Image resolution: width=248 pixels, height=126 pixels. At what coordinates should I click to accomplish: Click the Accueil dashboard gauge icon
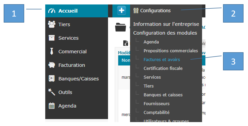point(52,11)
